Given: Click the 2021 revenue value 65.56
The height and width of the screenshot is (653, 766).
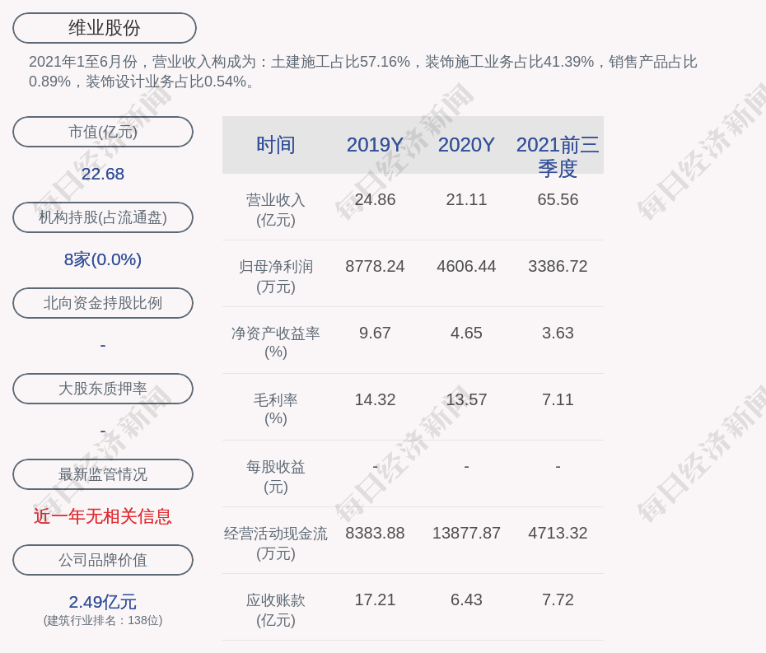Looking at the screenshot, I should (x=558, y=200).
